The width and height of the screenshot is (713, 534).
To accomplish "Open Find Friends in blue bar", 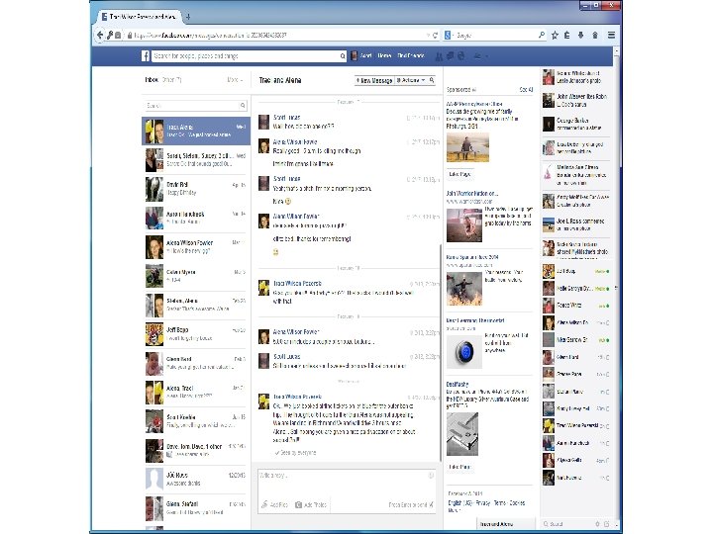I will (411, 55).
